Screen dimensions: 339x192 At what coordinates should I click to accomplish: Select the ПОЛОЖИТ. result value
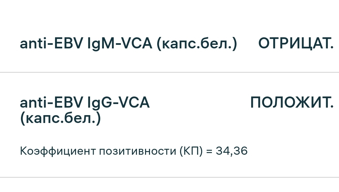[292, 102]
